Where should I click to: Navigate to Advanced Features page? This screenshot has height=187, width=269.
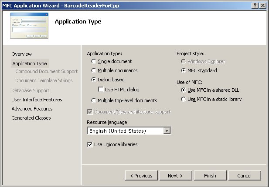click(x=32, y=109)
